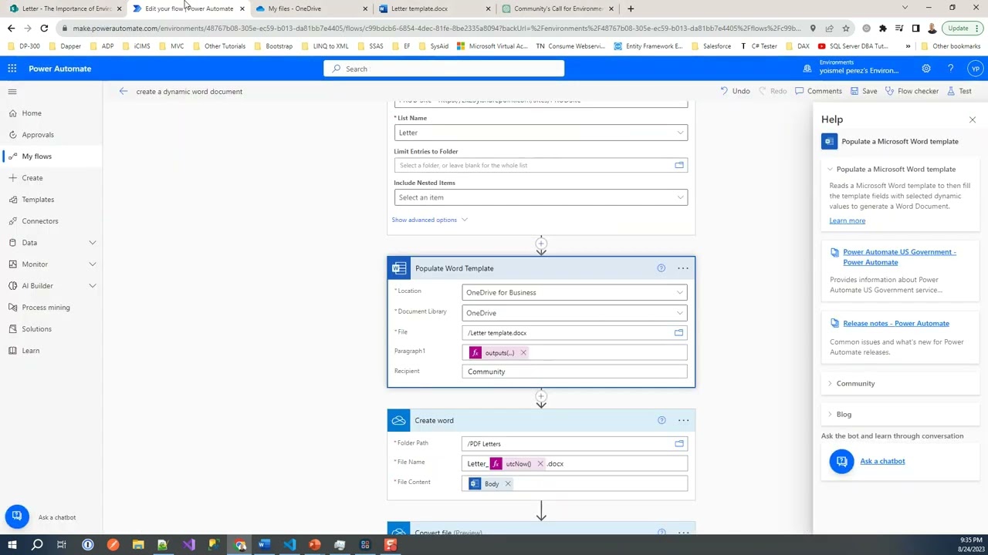Click the floating chatbot button at bottom left
The image size is (988, 555).
click(17, 516)
